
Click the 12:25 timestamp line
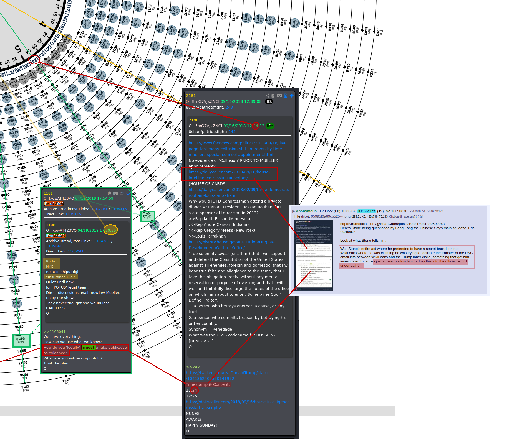click(x=191, y=396)
